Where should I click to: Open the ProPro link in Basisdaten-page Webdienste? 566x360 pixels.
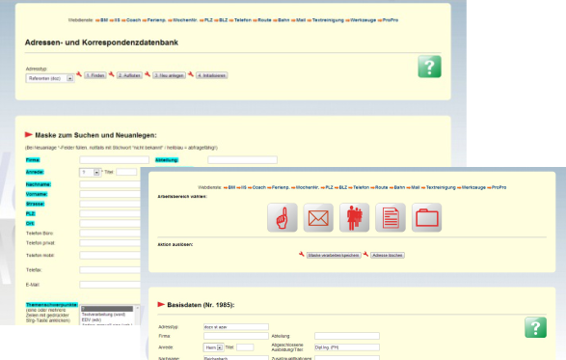[x=499, y=187]
